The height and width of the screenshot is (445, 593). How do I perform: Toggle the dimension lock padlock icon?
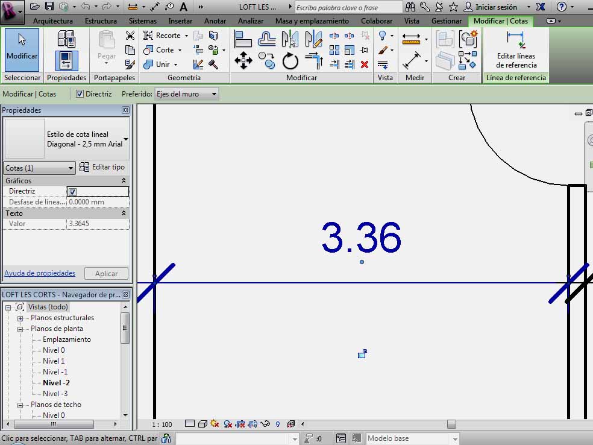362,354
